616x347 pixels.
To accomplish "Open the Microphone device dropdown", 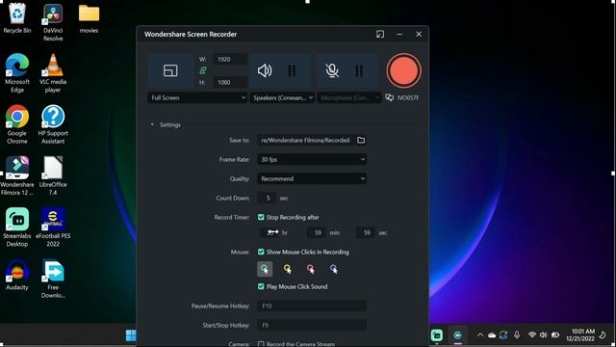I will coord(349,97).
